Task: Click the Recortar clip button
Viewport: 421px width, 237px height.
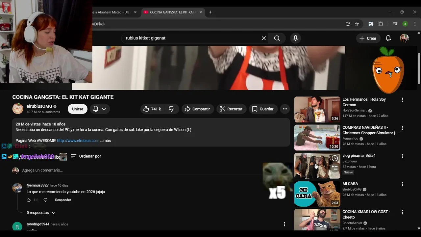Action: [x=231, y=109]
